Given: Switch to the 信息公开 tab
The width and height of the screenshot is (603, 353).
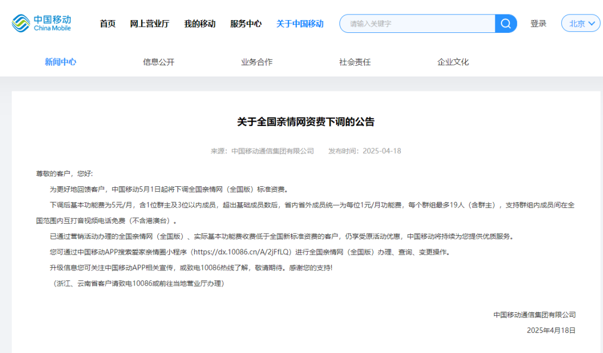Looking at the screenshot, I should 158,62.
